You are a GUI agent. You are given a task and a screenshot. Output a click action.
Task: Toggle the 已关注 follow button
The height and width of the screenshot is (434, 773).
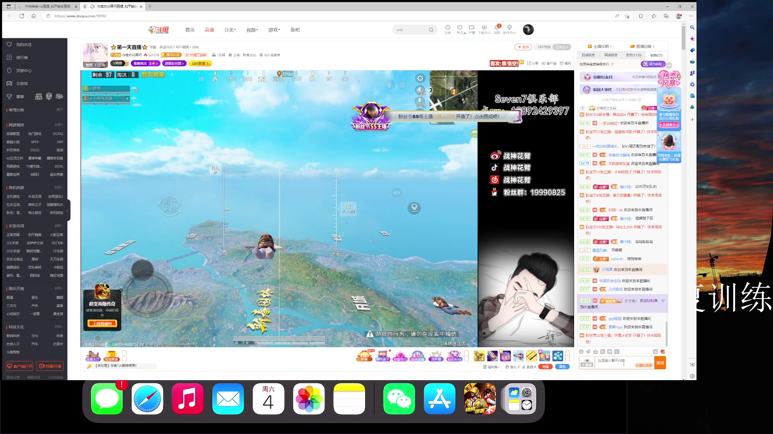click(562, 47)
